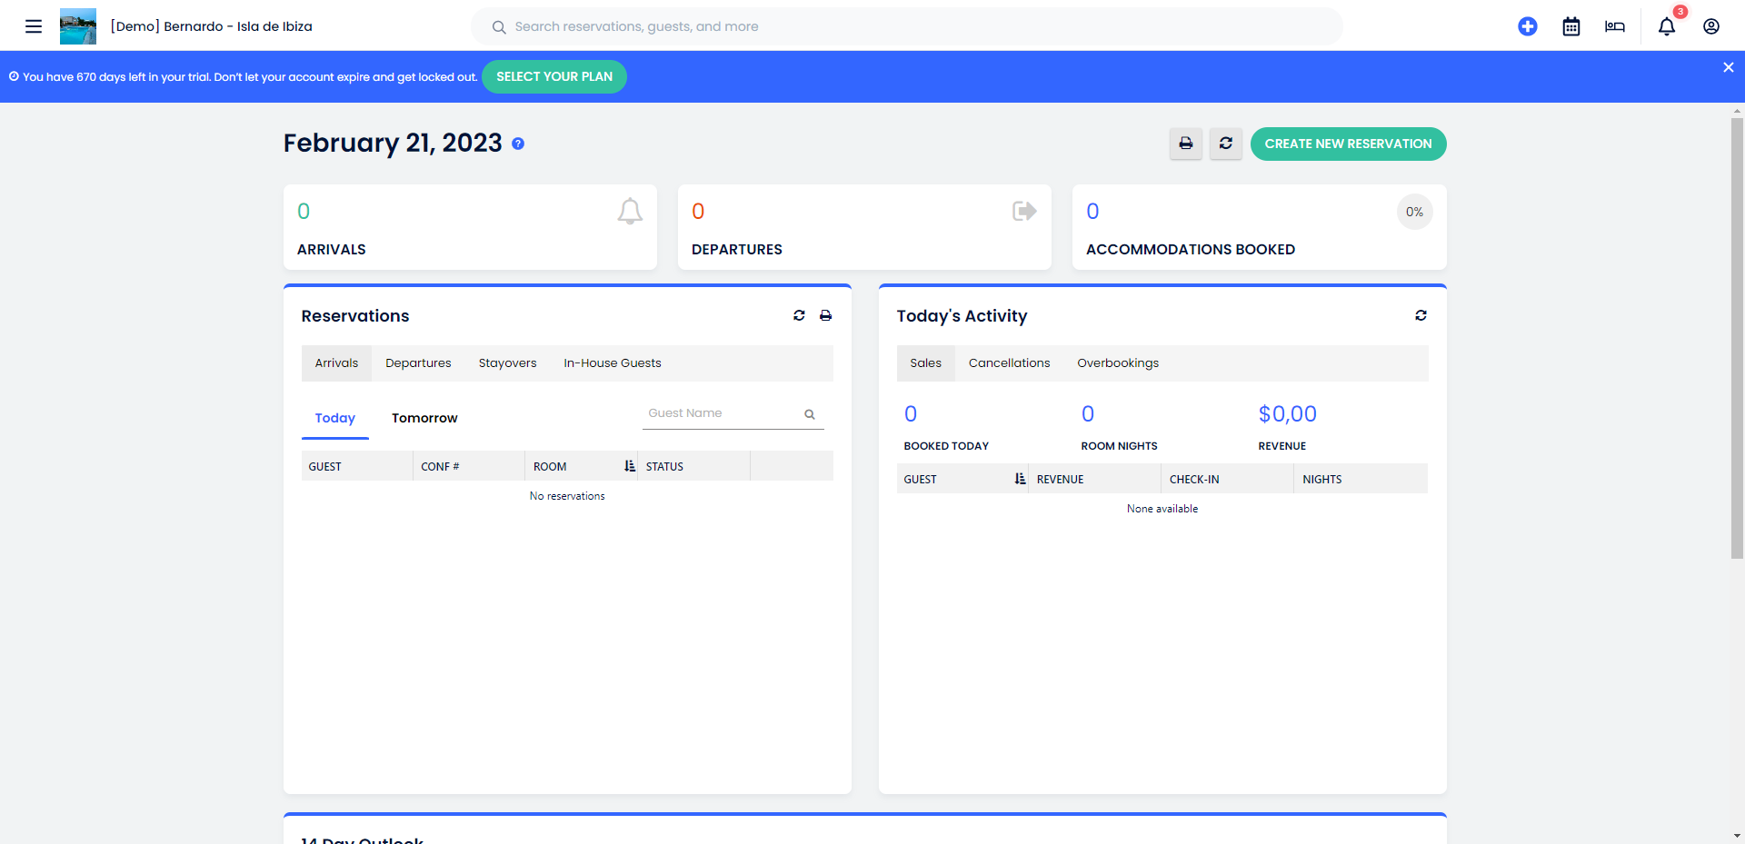Open the notifications bell with badge
The image size is (1745, 844).
coord(1667,26)
